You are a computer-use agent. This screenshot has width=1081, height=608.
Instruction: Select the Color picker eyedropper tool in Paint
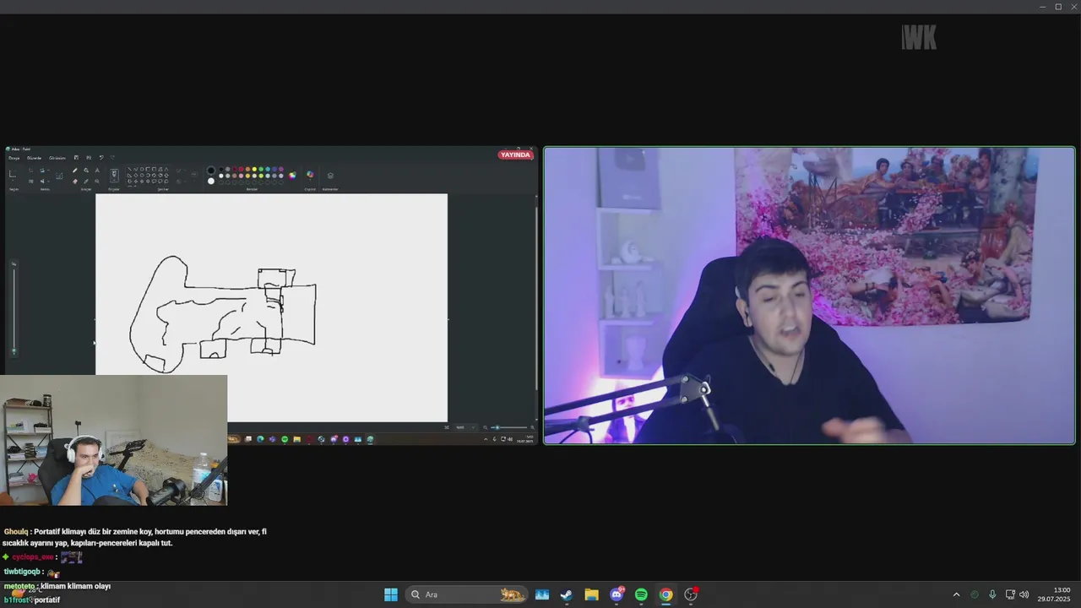pos(86,181)
